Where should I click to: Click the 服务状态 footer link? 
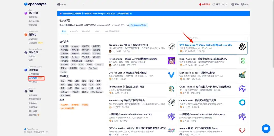click(x=28, y=132)
